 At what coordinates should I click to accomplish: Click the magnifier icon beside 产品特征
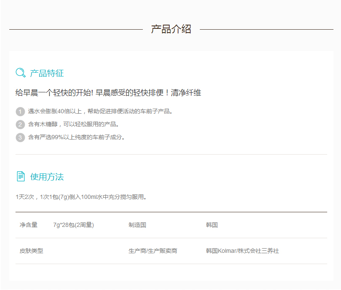pos(21,73)
